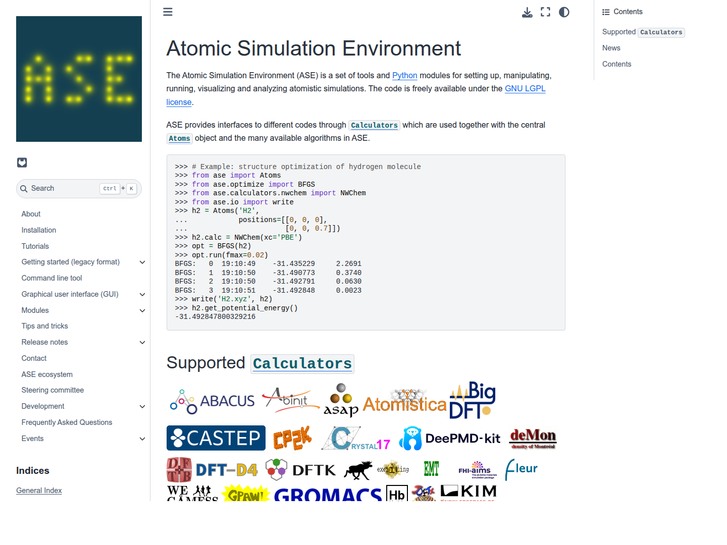727x545 pixels.
Task: Open the Release notes page link
Action: (44, 342)
